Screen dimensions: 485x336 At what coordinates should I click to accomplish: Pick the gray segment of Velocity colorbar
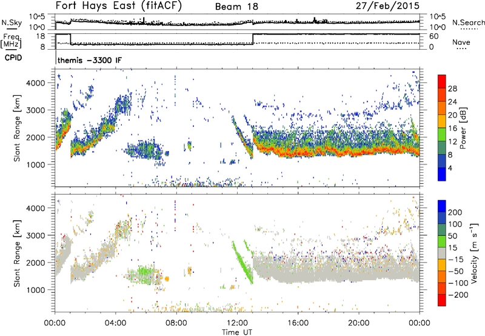tap(442, 254)
